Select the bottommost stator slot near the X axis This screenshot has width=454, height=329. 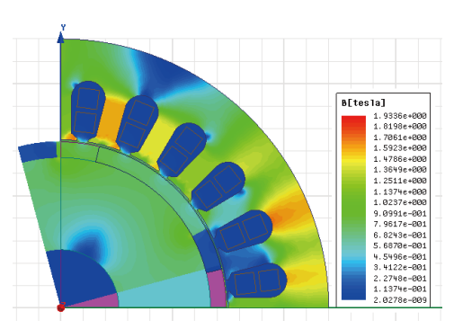click(256, 281)
